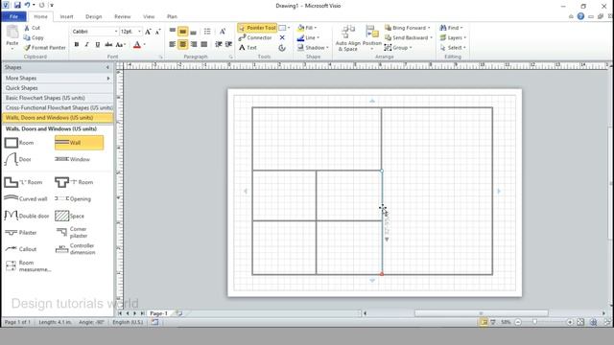
Task: Apply strikethrough formatting
Action: click(108, 44)
